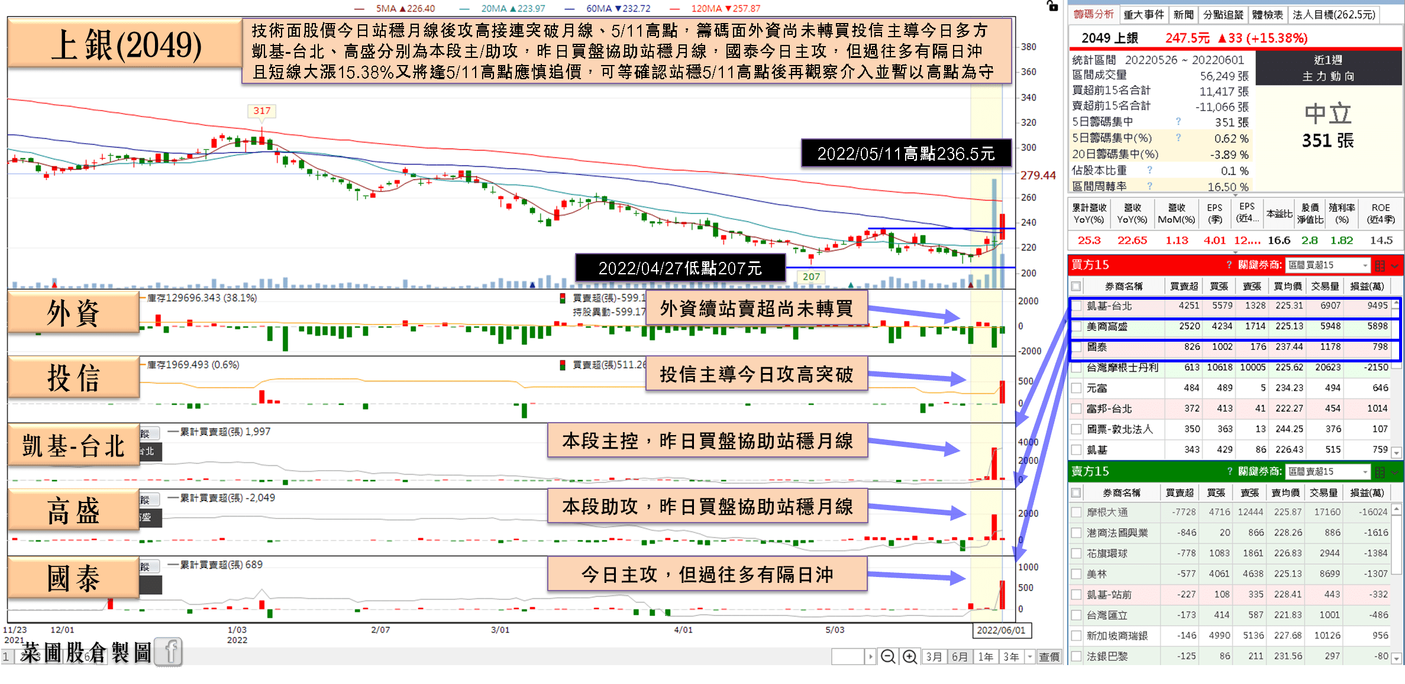Click the help question mark beside 區間周轉率
Image resolution: width=1405 pixels, height=684 pixels.
point(1149,186)
